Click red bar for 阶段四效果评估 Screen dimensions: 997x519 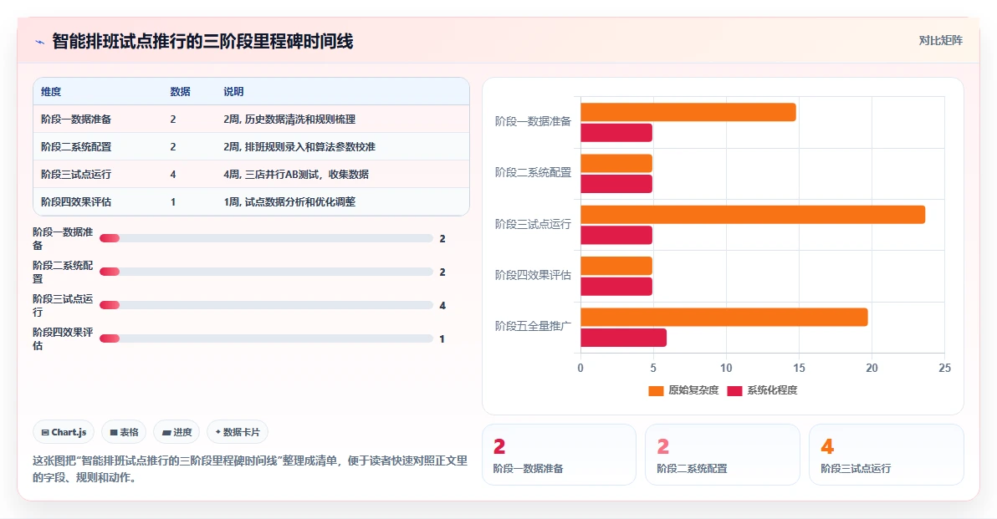tap(616, 287)
